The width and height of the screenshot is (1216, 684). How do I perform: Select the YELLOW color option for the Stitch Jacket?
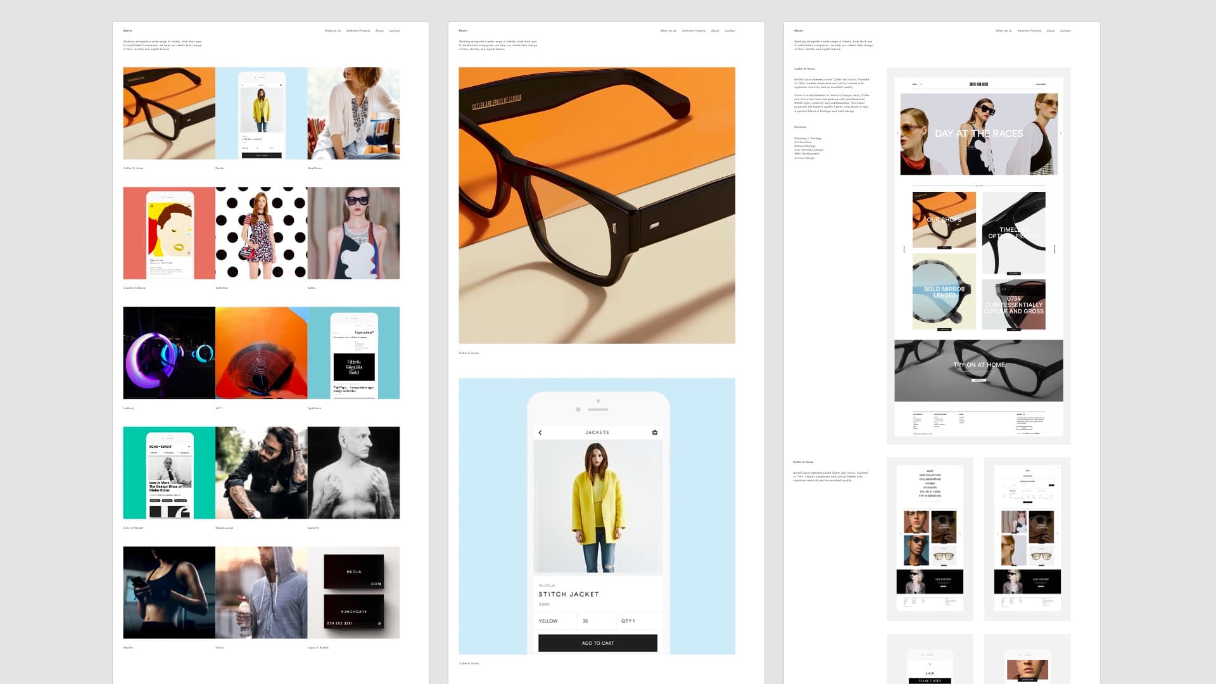click(555, 621)
